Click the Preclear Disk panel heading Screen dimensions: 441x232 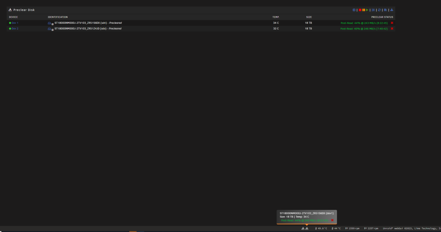(x=24, y=10)
